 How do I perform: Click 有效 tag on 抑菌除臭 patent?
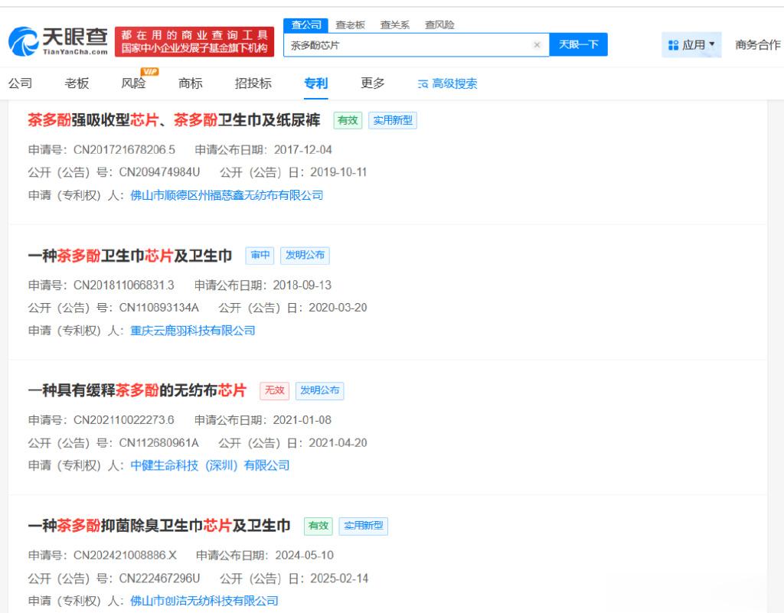coord(318,526)
